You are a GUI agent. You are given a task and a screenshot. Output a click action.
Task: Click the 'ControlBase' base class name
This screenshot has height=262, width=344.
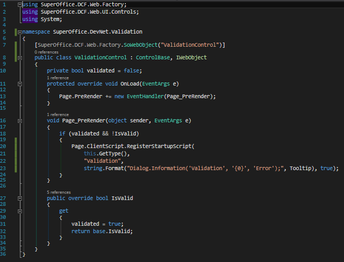[153, 58]
